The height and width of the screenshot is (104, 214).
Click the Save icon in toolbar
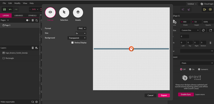(4, 9)
